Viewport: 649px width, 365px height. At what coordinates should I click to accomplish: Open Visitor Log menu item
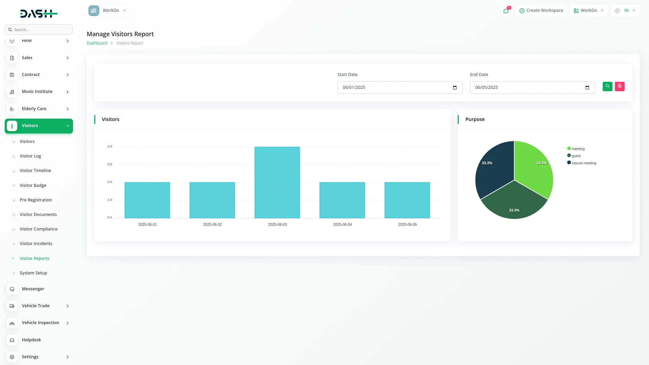[30, 156]
